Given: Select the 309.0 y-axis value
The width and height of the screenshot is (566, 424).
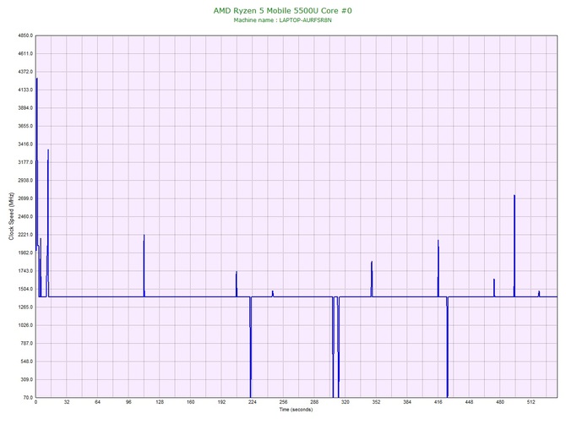Looking at the screenshot, I should (26, 379).
